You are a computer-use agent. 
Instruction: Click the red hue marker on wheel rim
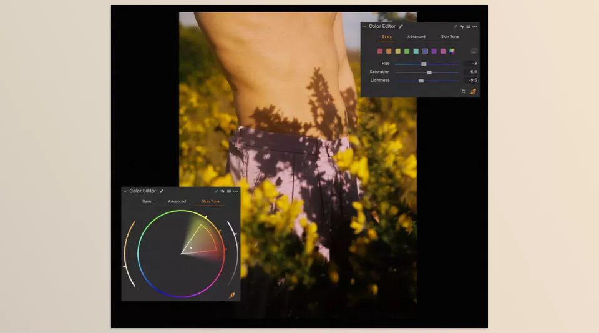225,249
